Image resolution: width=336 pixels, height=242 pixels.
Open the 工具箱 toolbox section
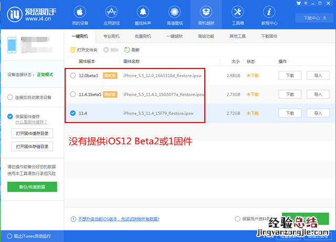[238, 16]
